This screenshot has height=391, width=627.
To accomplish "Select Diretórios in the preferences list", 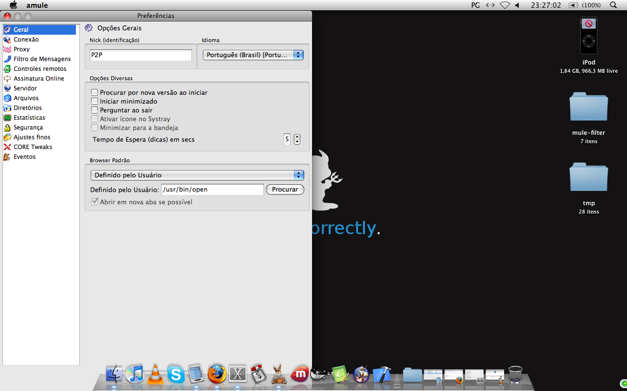I will coord(27,108).
